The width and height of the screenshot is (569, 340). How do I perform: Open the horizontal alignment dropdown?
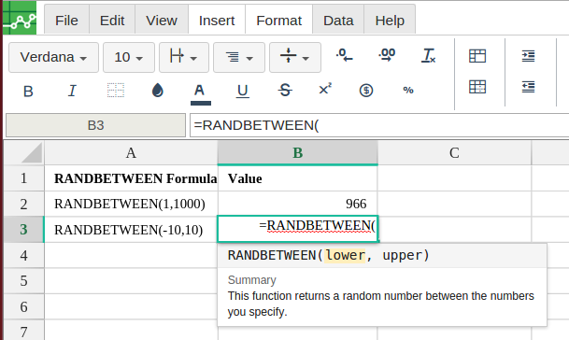point(239,57)
